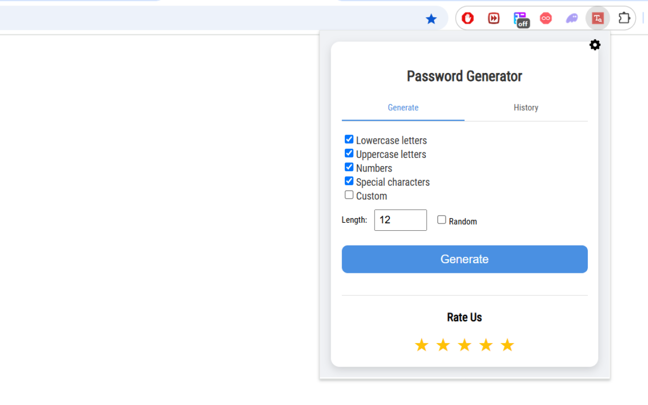Image resolution: width=648 pixels, height=405 pixels.
Task: Enable the Custom characters checkbox
Action: pos(349,195)
